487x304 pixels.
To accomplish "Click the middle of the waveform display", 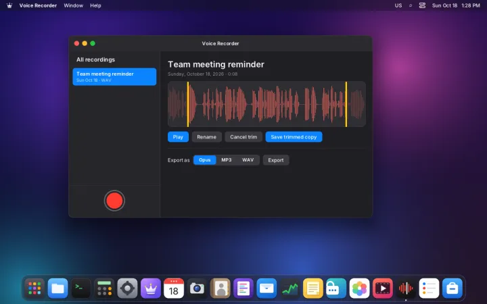I will click(266, 104).
